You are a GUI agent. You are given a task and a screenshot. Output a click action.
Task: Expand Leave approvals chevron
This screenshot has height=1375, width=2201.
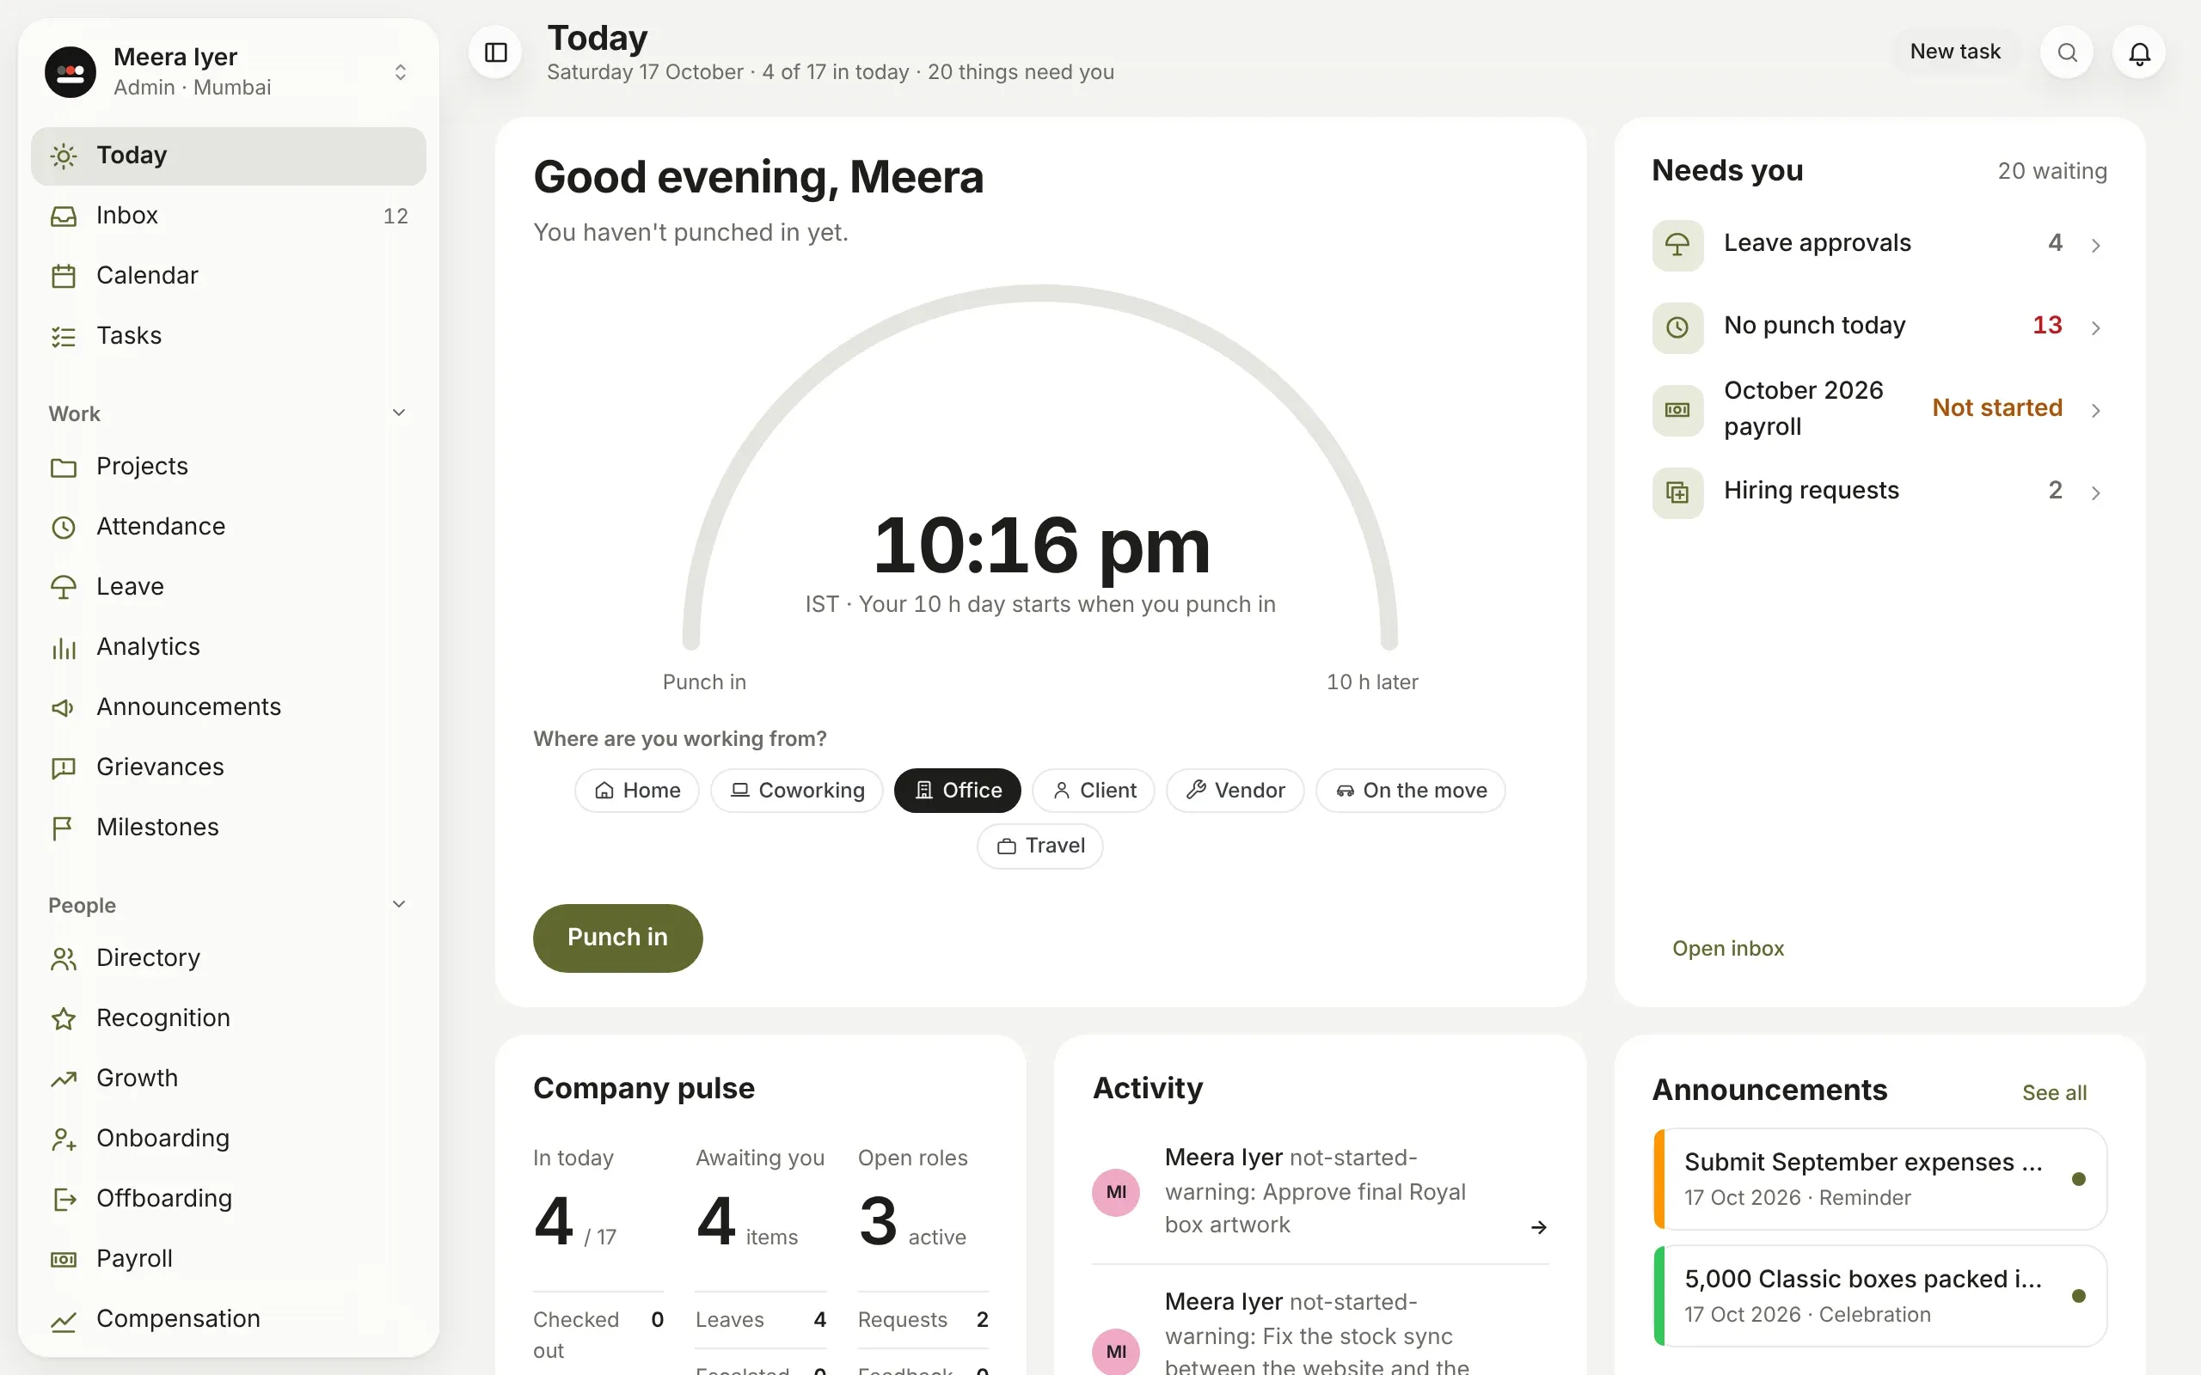[2095, 245]
